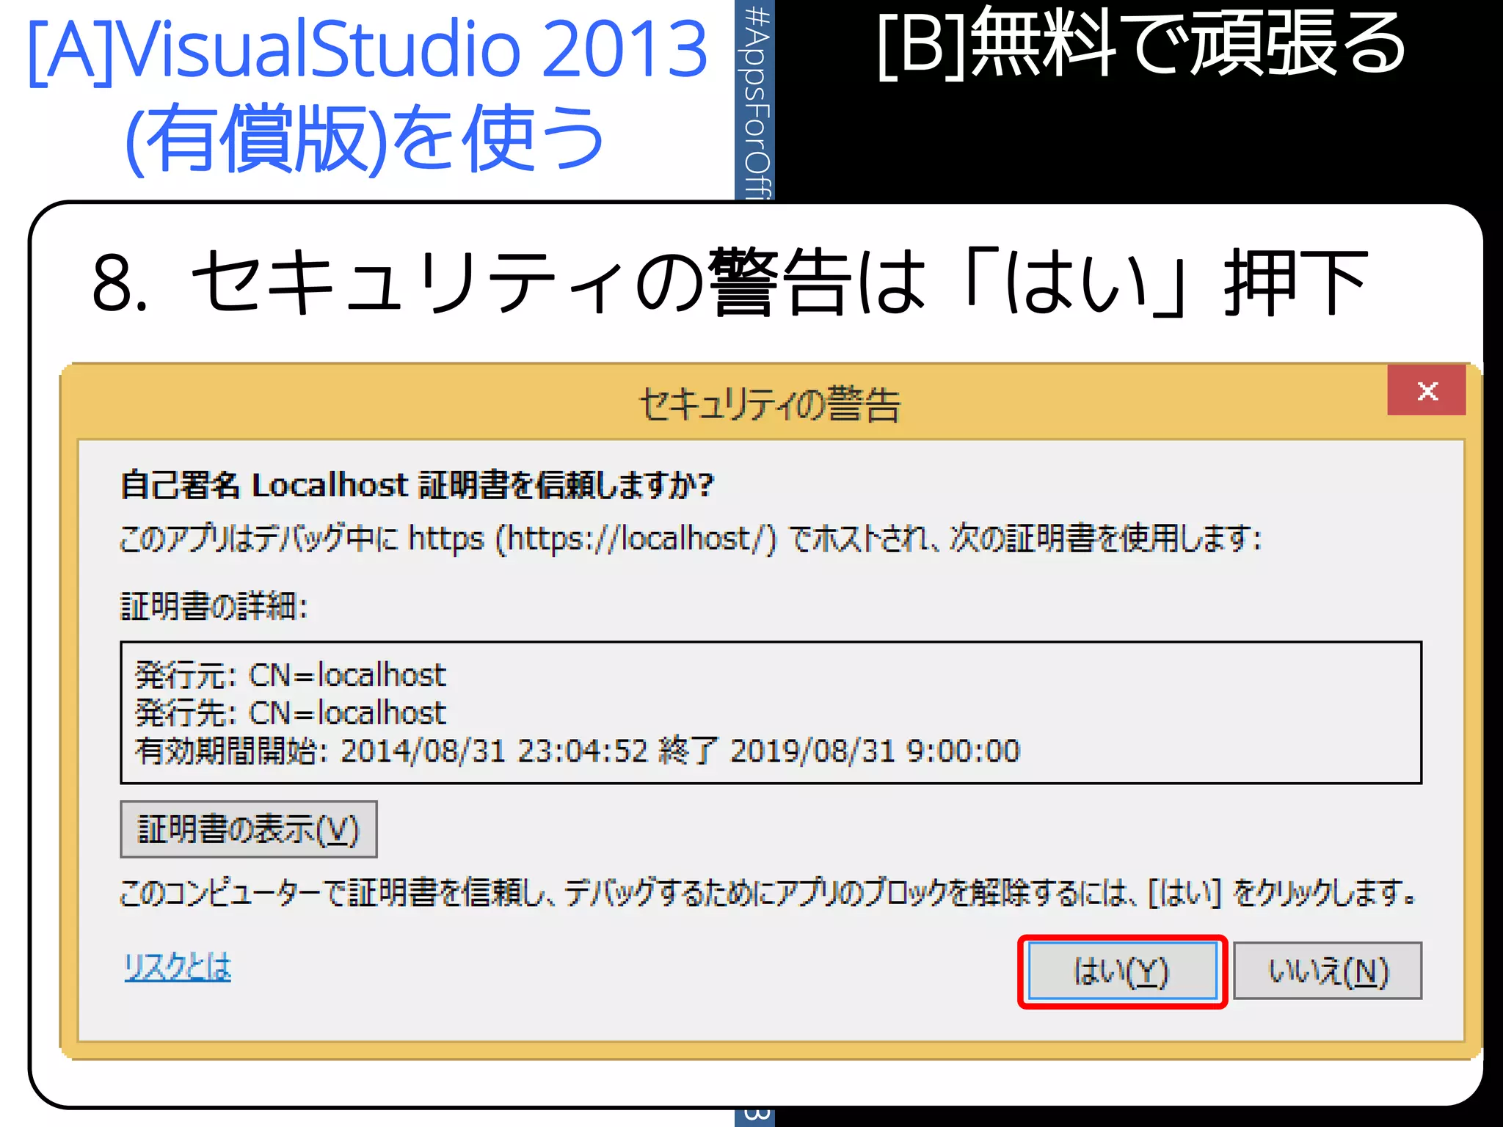Close the セキュリティの警告 dialog

(x=1426, y=390)
